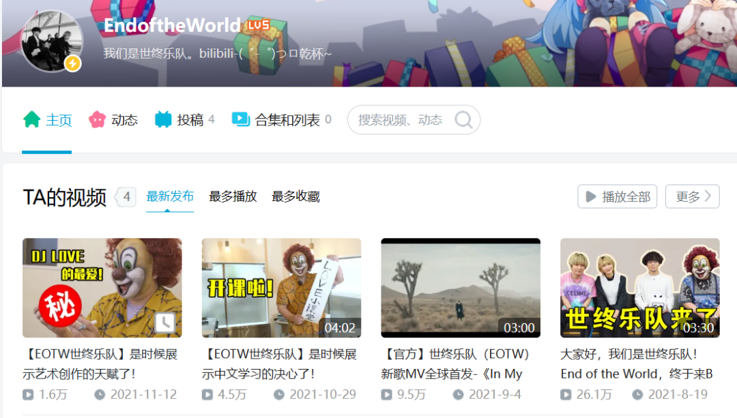Click the magnifier search icon
Viewport: 737px width, 418px height.
point(463,120)
